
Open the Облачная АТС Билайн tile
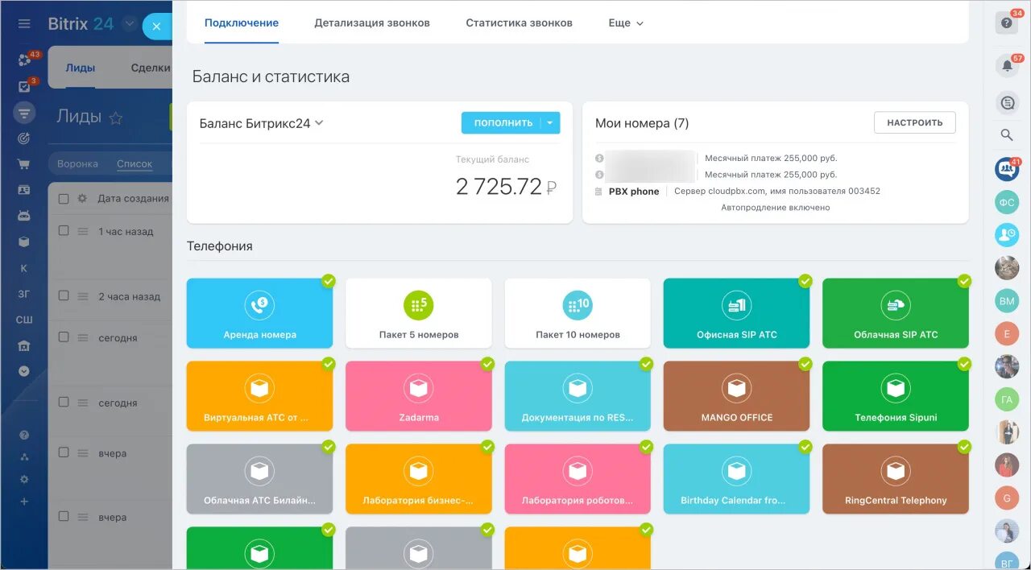click(x=259, y=479)
